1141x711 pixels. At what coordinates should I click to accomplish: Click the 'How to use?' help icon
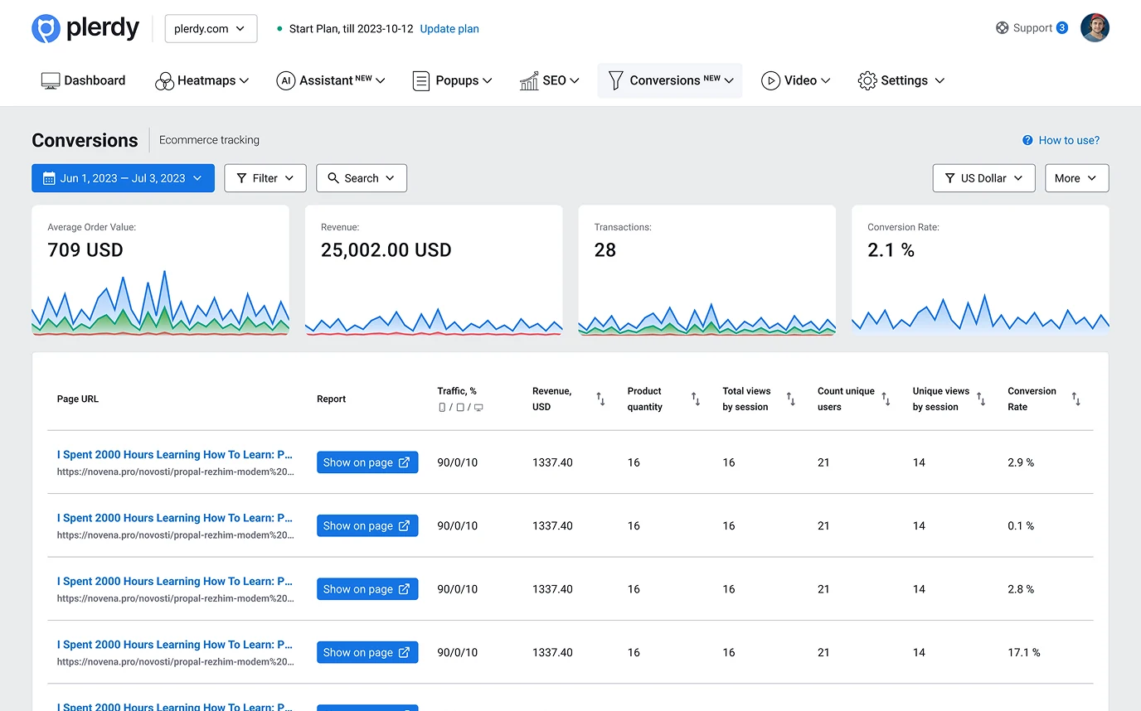click(1027, 140)
